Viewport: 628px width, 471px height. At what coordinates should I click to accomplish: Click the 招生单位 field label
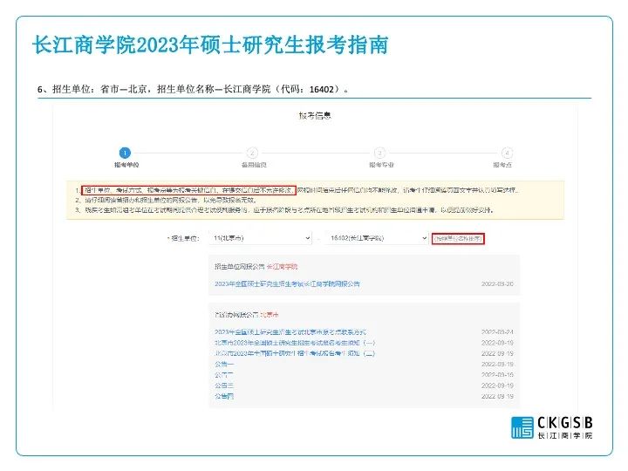coord(185,238)
